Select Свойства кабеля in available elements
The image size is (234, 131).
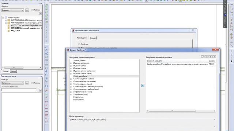80,76
